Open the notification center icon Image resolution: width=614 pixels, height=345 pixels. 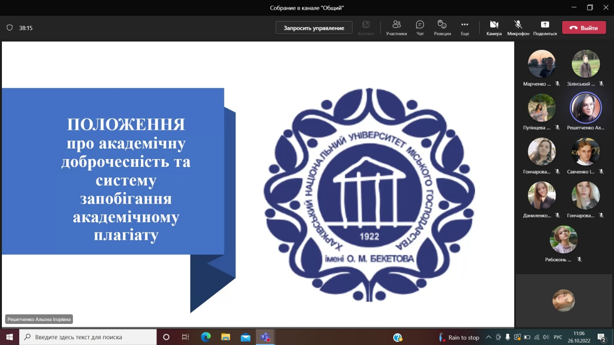click(601, 337)
